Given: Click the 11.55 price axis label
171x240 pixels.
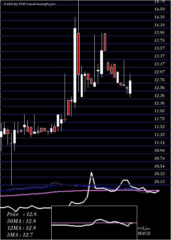Looking at the screenshot, I should 160,127.
